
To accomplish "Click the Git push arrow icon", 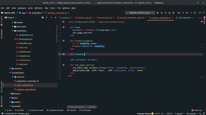I will 187,13.
